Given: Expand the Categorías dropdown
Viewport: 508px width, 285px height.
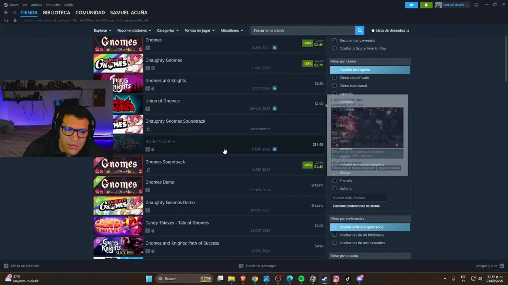Looking at the screenshot, I should [167, 30].
